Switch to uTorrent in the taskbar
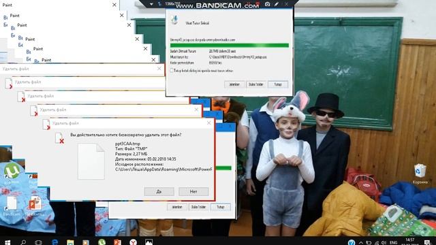Image resolution: width=436 pixels, height=245 pixels. click(x=102, y=242)
